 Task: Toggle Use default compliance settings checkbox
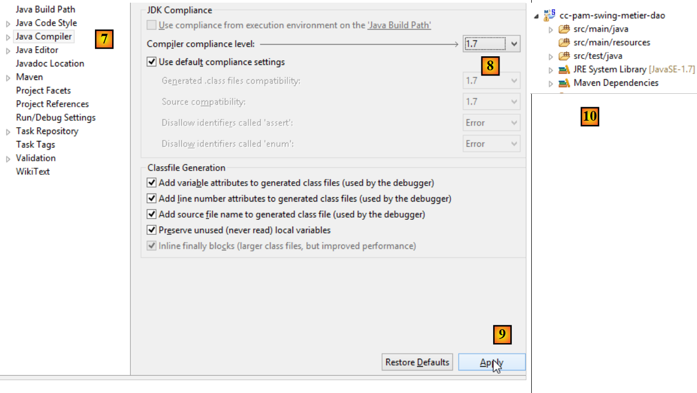pyautogui.click(x=152, y=62)
